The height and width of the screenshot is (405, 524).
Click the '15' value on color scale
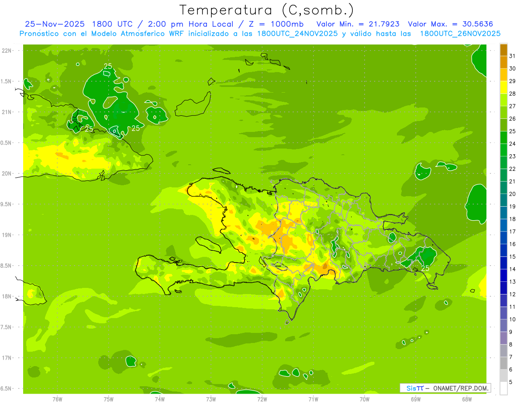click(513, 256)
